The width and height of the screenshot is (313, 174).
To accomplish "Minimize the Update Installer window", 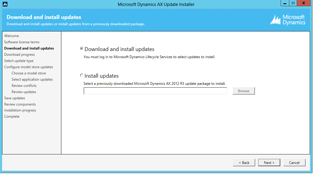I will coord(285,3).
